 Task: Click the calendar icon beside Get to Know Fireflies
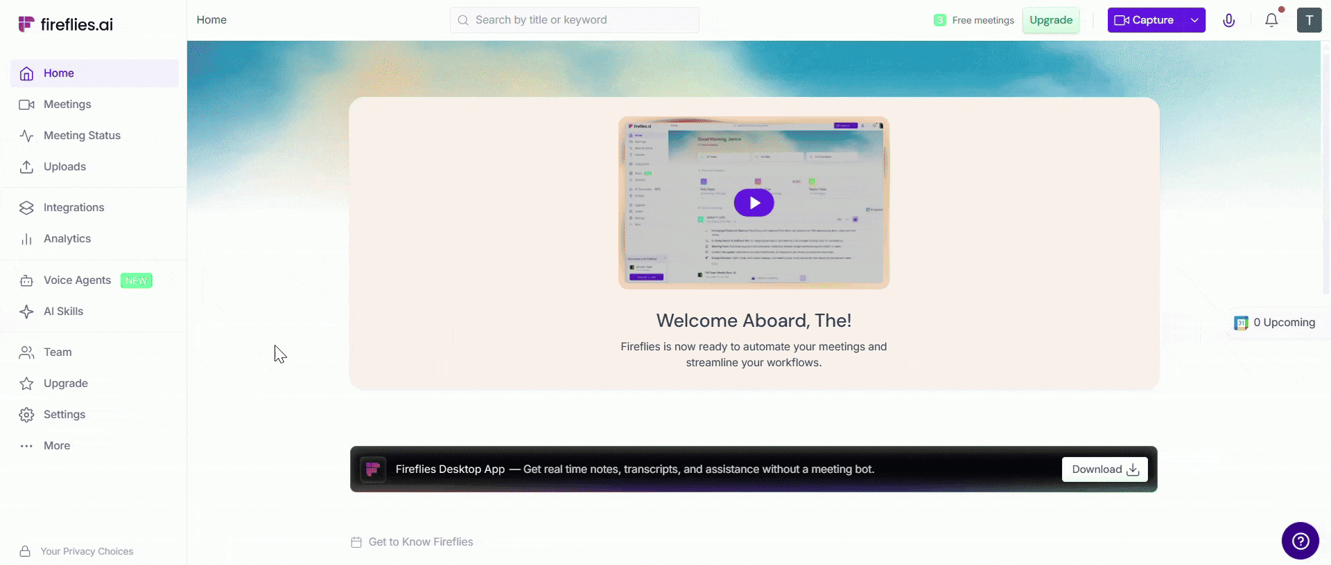coord(356,542)
